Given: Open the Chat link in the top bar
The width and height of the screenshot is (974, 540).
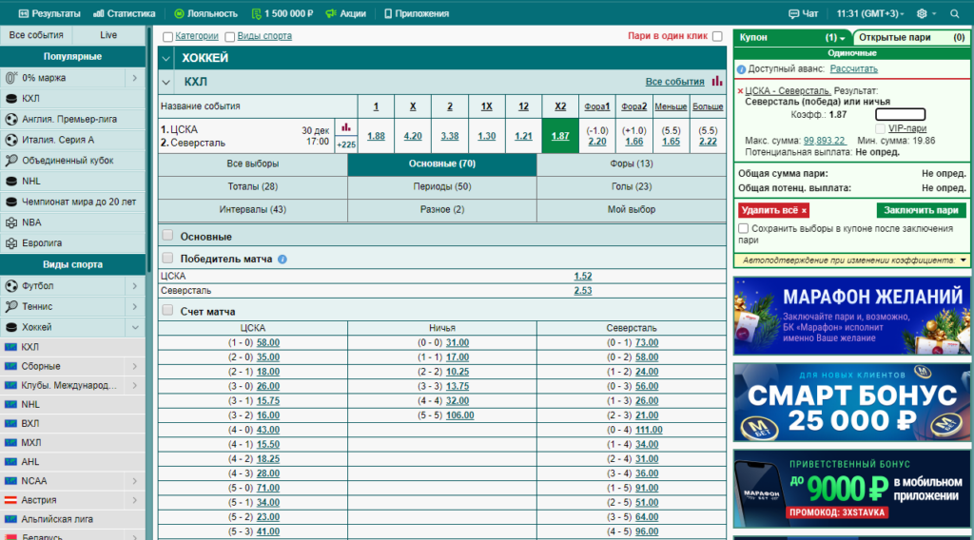Looking at the screenshot, I should pyautogui.click(x=803, y=13).
